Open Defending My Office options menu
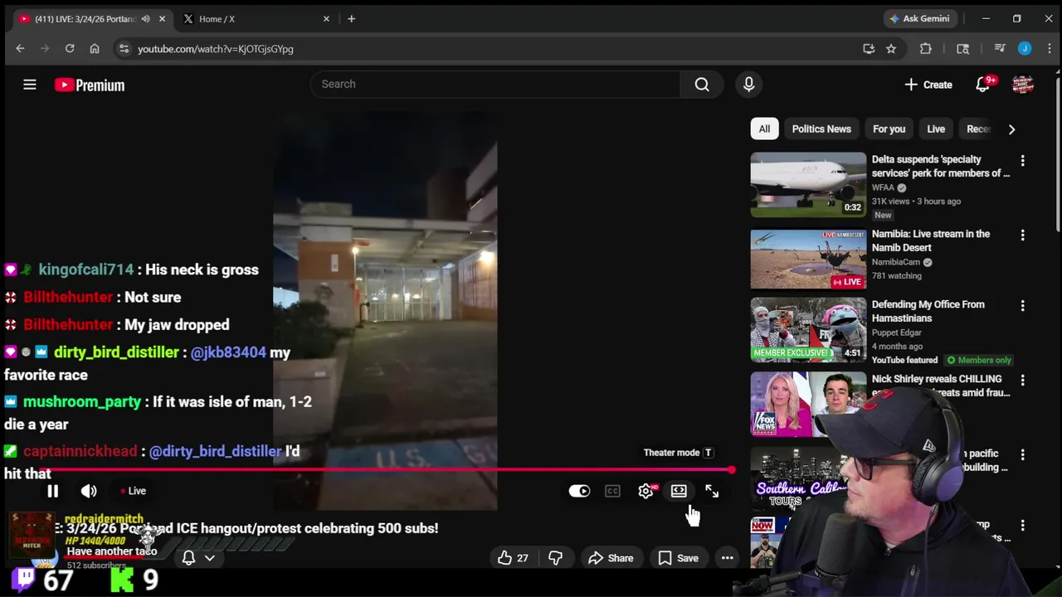 point(1022,306)
